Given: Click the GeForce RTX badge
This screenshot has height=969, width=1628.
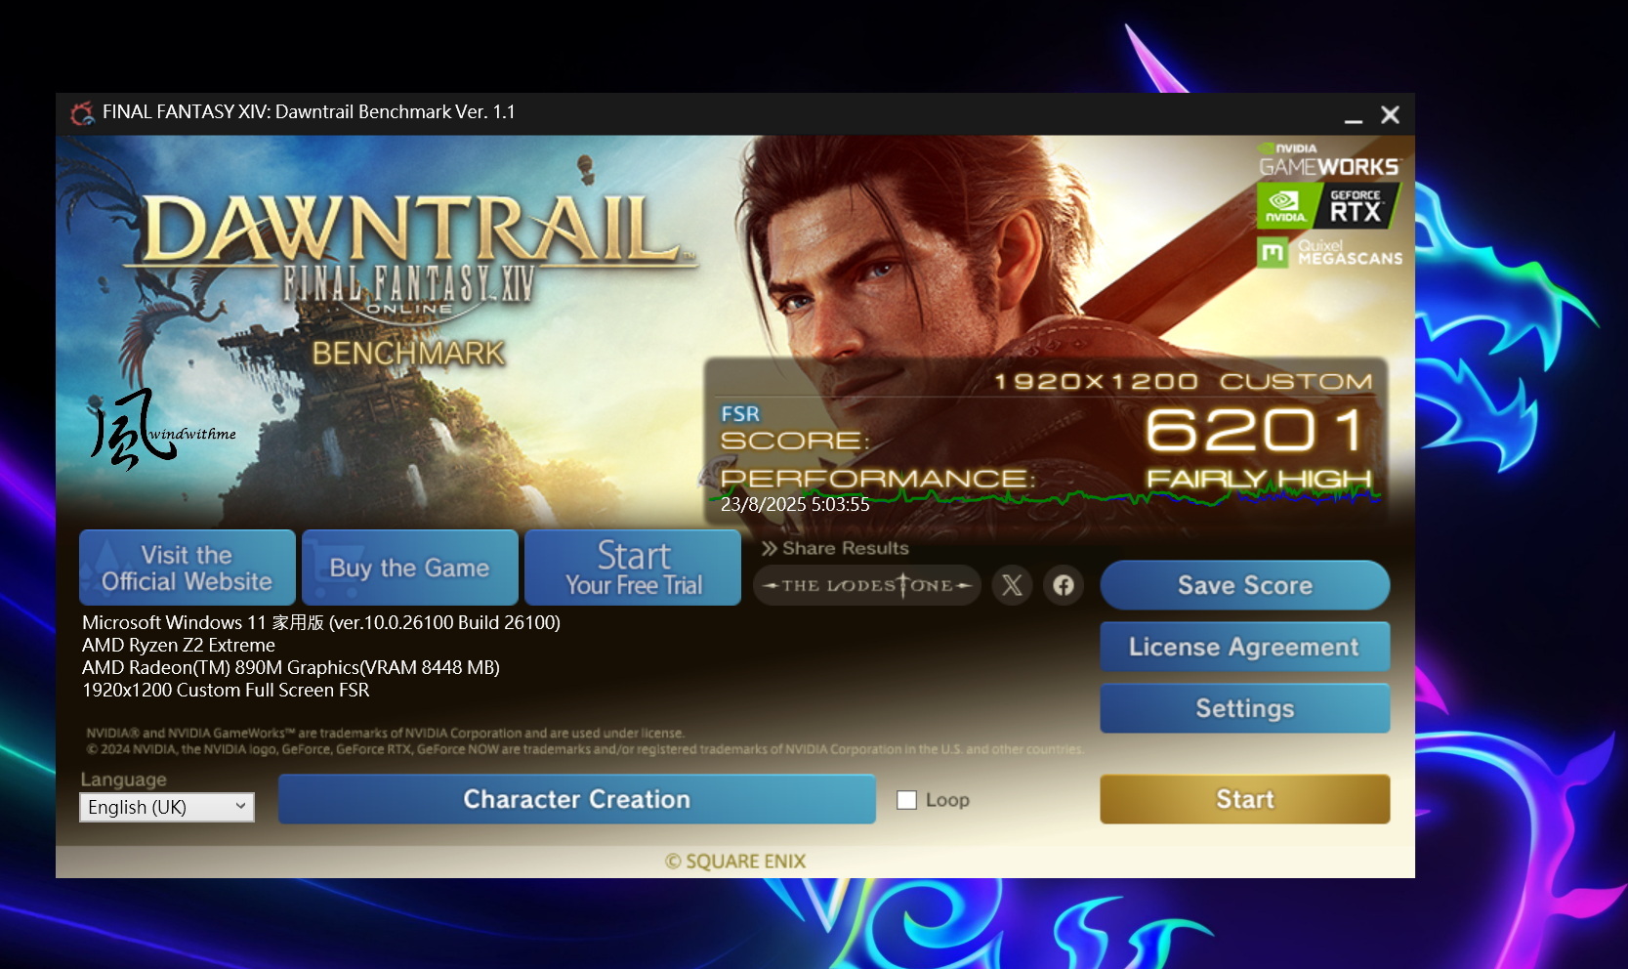Looking at the screenshot, I should [x=1328, y=206].
